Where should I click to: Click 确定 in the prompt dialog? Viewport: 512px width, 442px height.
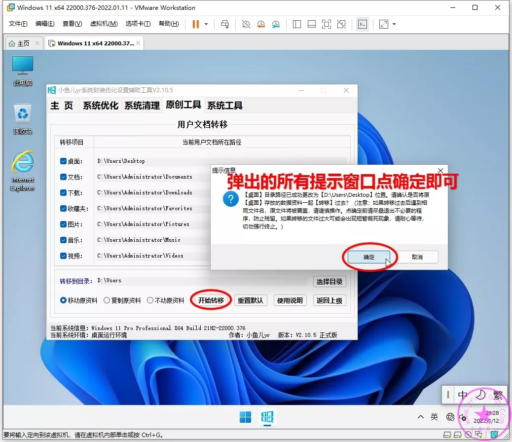click(369, 257)
